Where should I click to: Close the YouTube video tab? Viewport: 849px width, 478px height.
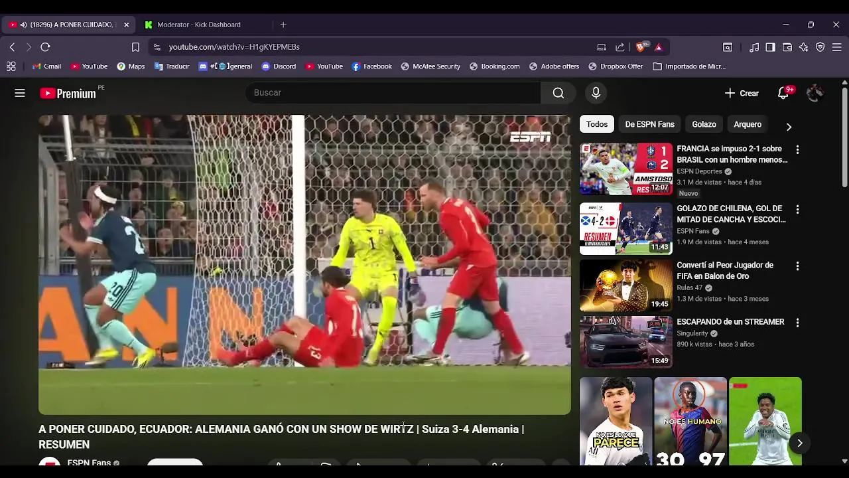tap(127, 25)
